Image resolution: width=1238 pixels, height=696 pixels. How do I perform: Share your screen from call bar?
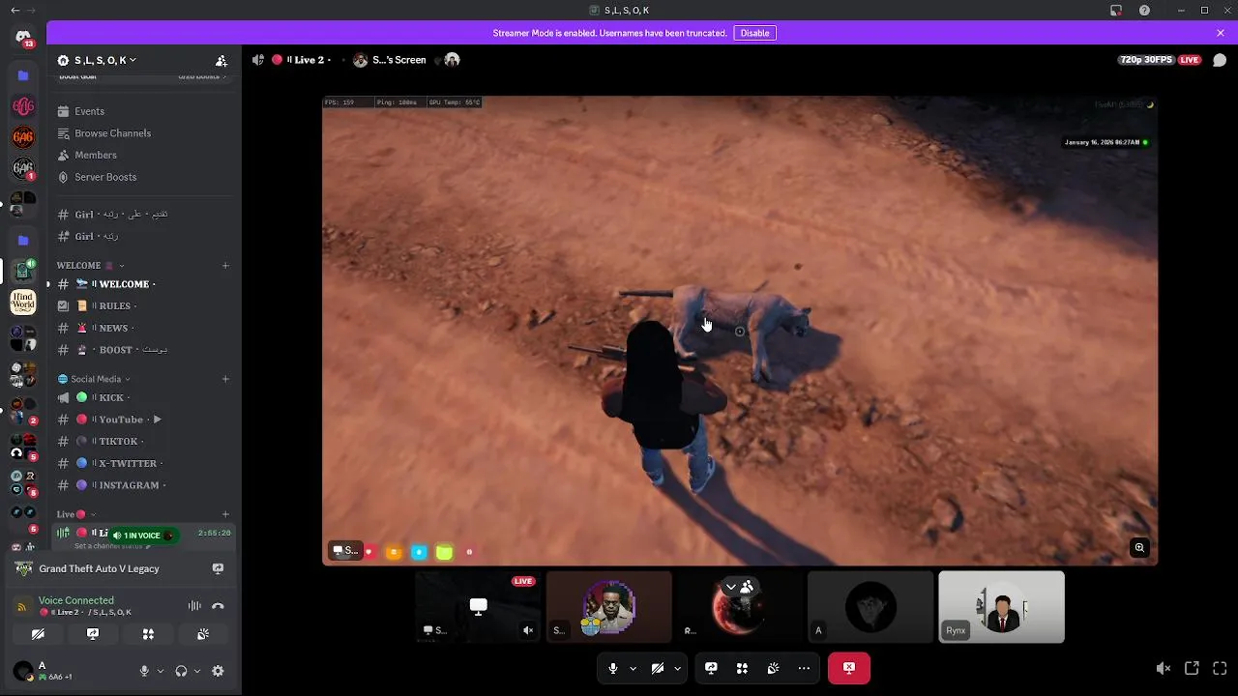[x=711, y=668]
